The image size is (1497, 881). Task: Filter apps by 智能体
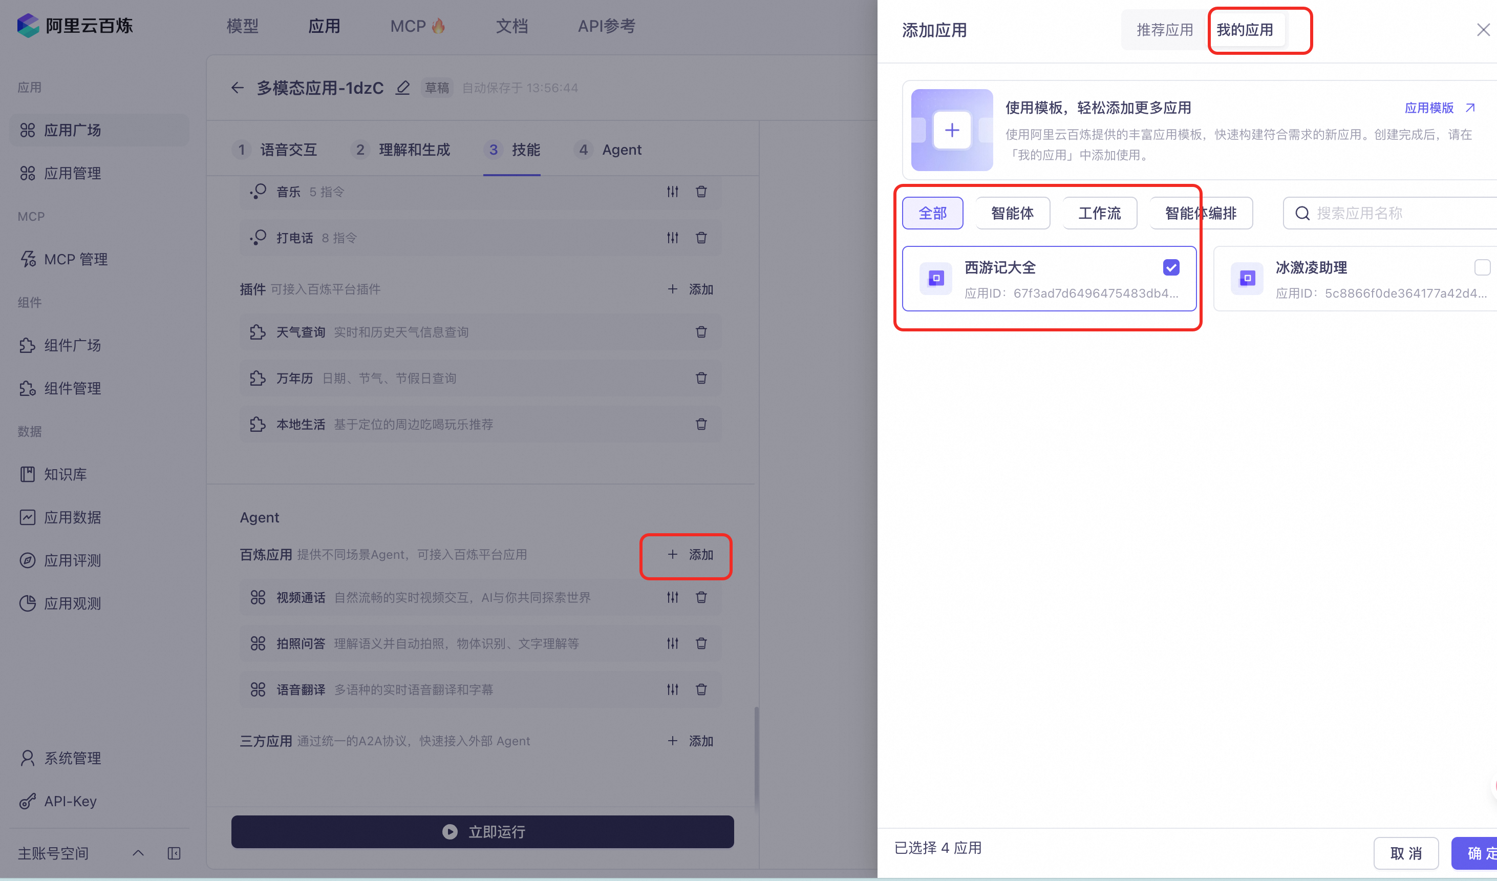[1013, 214]
